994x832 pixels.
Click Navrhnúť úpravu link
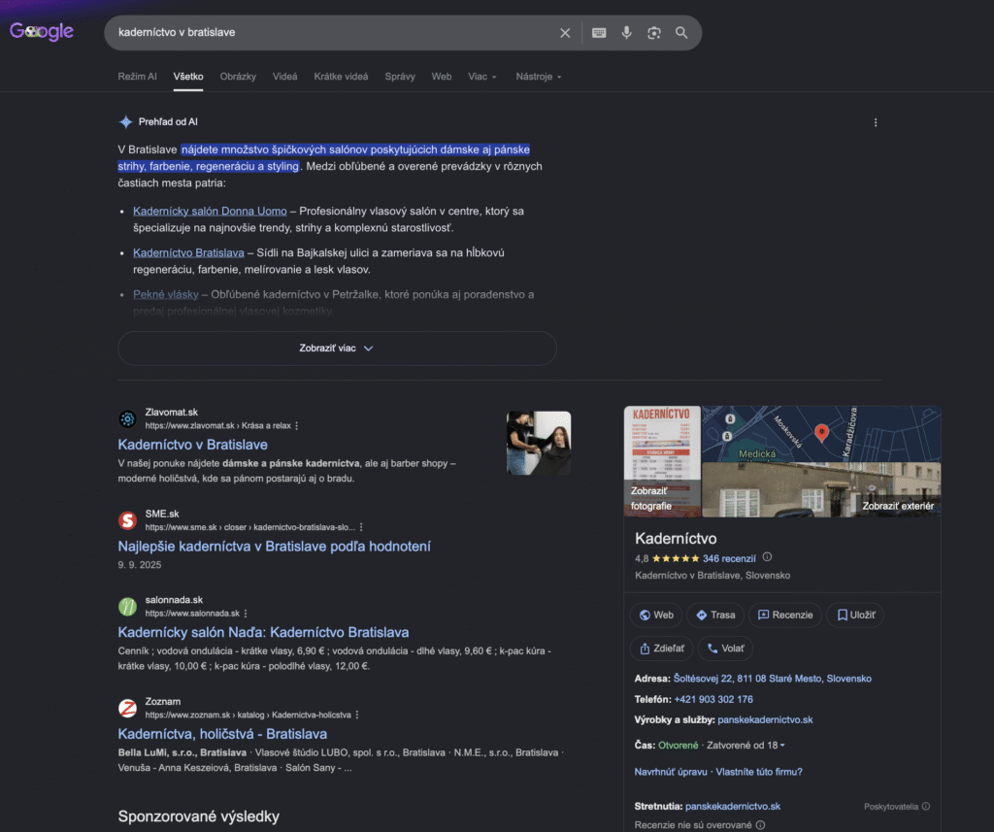pos(671,772)
